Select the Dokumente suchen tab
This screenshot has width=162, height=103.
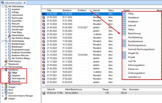13,3
